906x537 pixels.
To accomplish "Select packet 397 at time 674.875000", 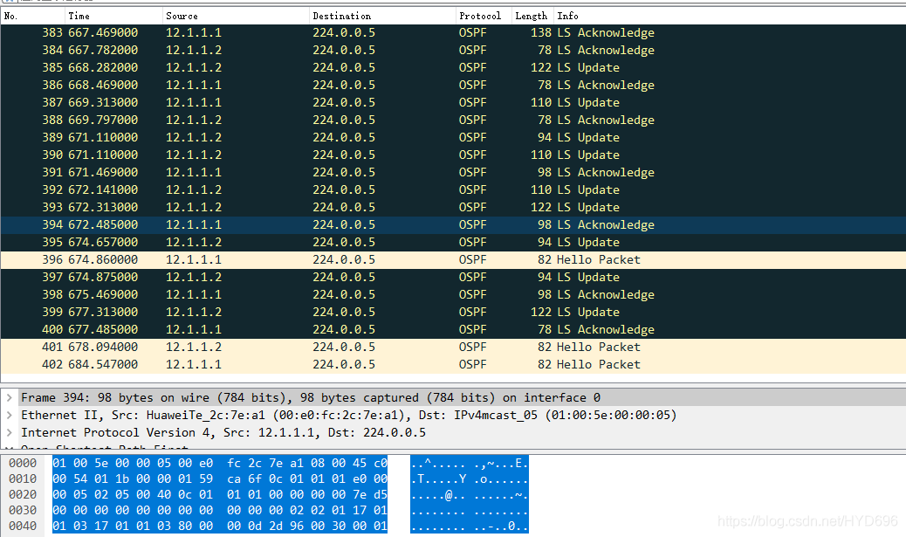I will pos(453,277).
